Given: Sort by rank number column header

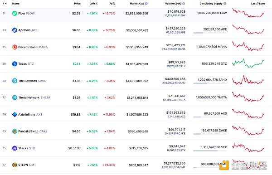Looking at the screenshot, I should pyautogui.click(x=5, y=4).
